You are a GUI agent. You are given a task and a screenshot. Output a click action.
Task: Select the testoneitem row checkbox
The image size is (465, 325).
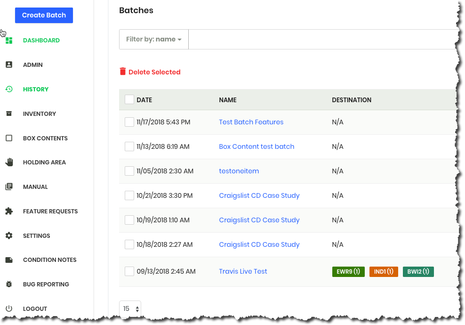[x=129, y=171]
